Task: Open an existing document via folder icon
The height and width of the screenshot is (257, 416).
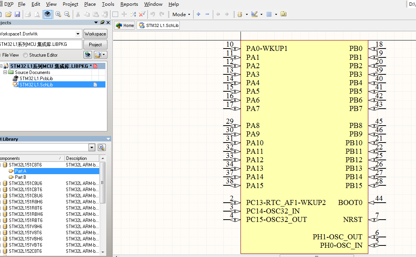Action: [8, 14]
